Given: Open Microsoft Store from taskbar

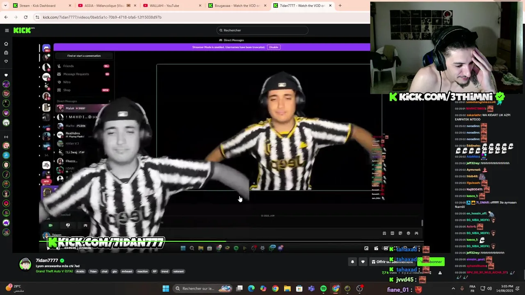Looking at the screenshot, I should 299,288.
